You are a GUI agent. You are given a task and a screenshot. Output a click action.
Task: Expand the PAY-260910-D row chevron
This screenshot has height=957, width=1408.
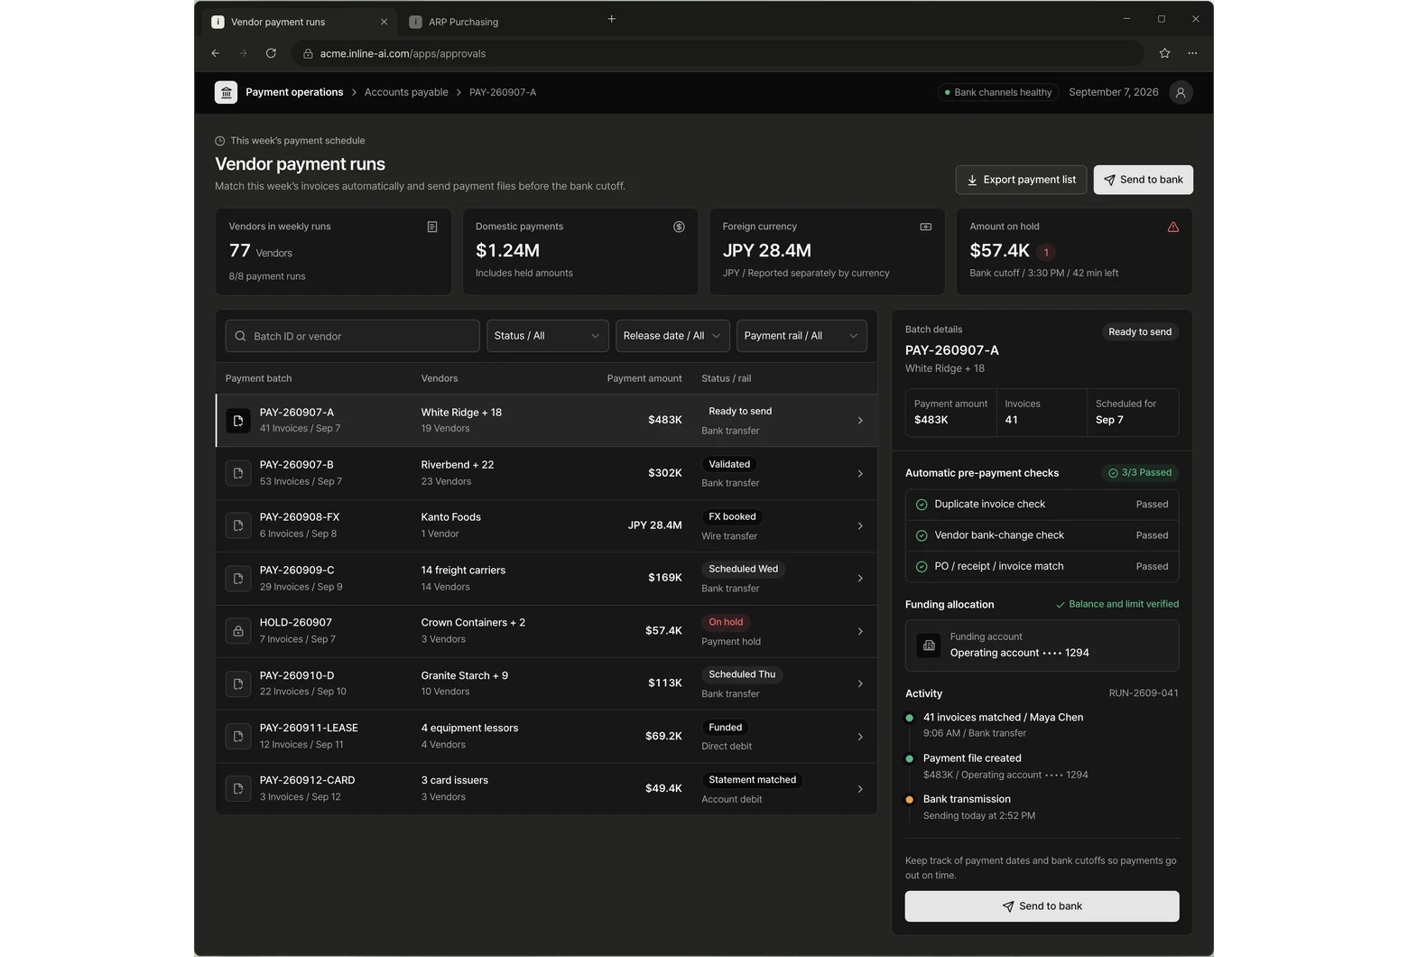tap(860, 683)
